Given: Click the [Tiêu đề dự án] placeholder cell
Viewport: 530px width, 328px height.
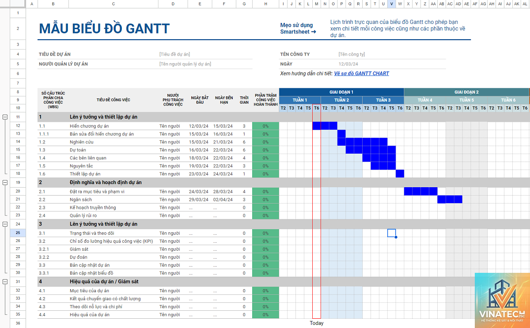Looking at the screenshot, I should pos(174,54).
